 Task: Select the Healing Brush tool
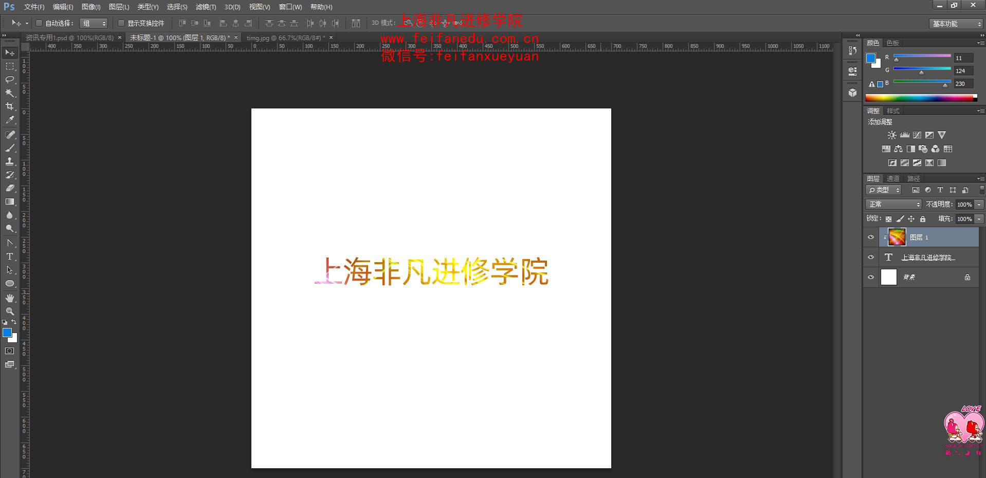(x=10, y=135)
